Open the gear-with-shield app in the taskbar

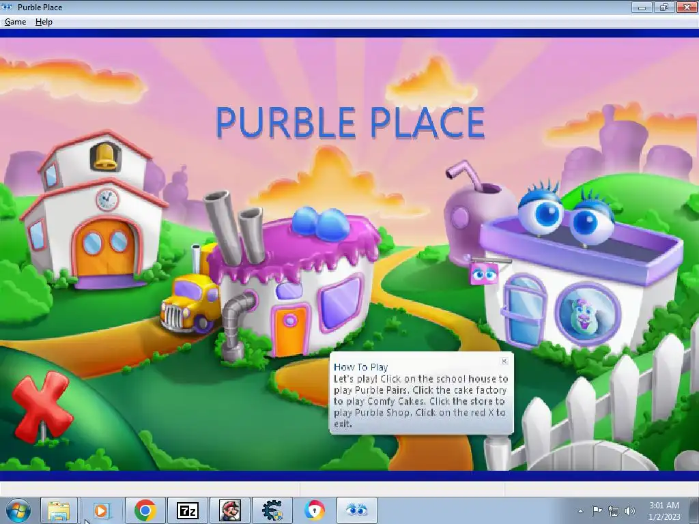click(x=272, y=510)
